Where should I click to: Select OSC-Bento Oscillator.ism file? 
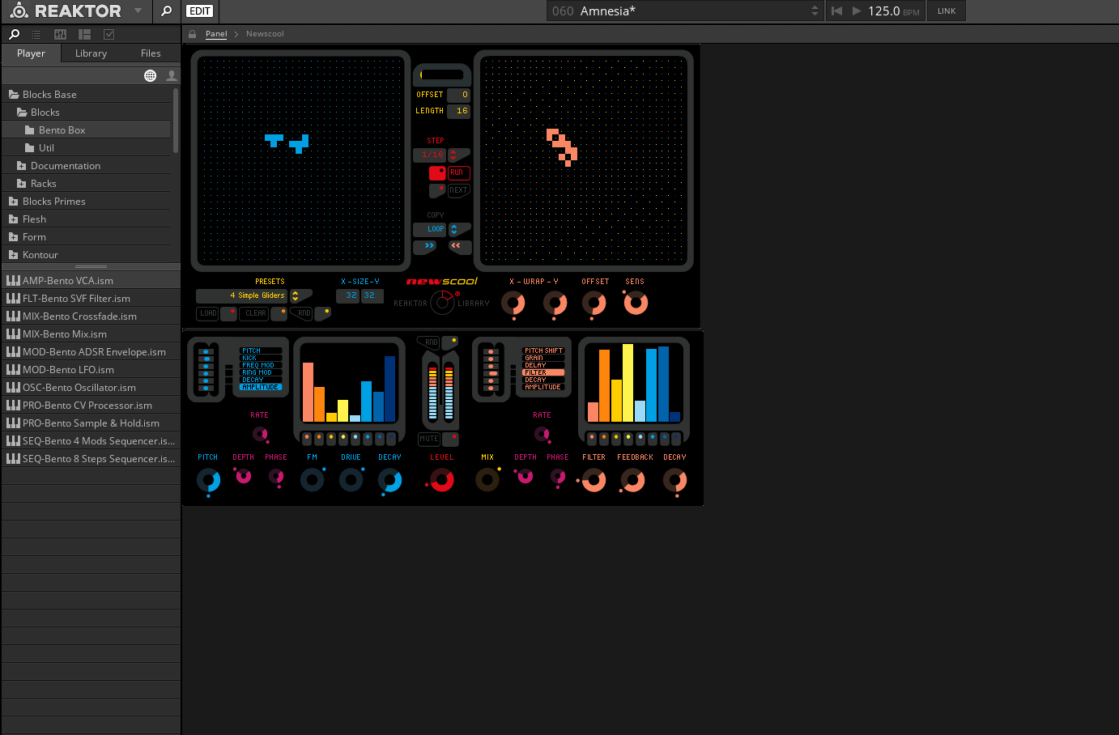pos(91,388)
